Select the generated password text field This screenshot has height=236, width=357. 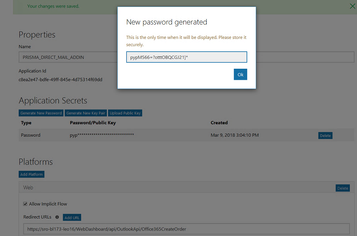(x=186, y=57)
